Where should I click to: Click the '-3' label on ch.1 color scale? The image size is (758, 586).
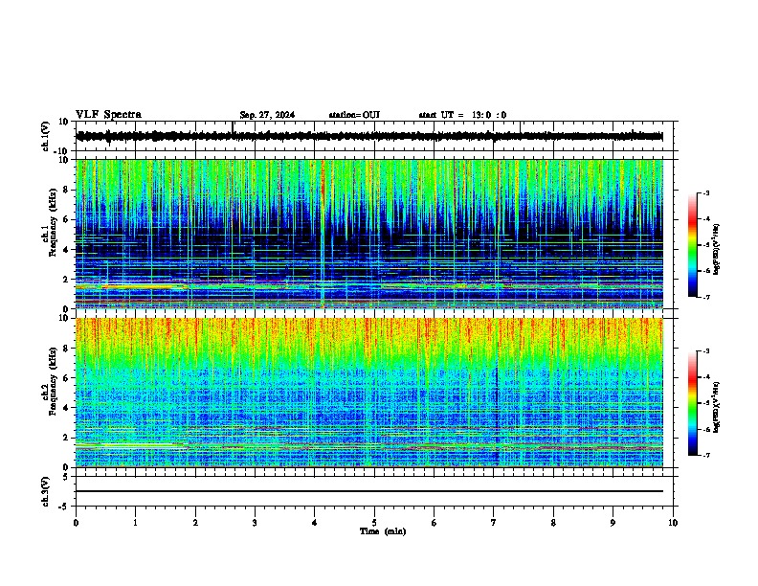click(x=705, y=193)
